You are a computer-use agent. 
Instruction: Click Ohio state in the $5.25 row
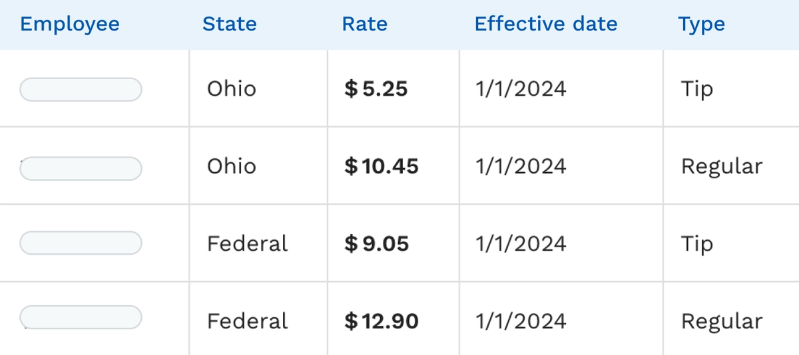tap(231, 89)
